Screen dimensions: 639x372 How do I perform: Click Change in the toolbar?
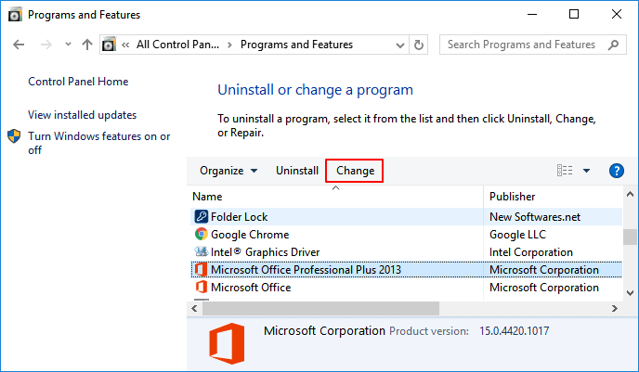pyautogui.click(x=355, y=171)
